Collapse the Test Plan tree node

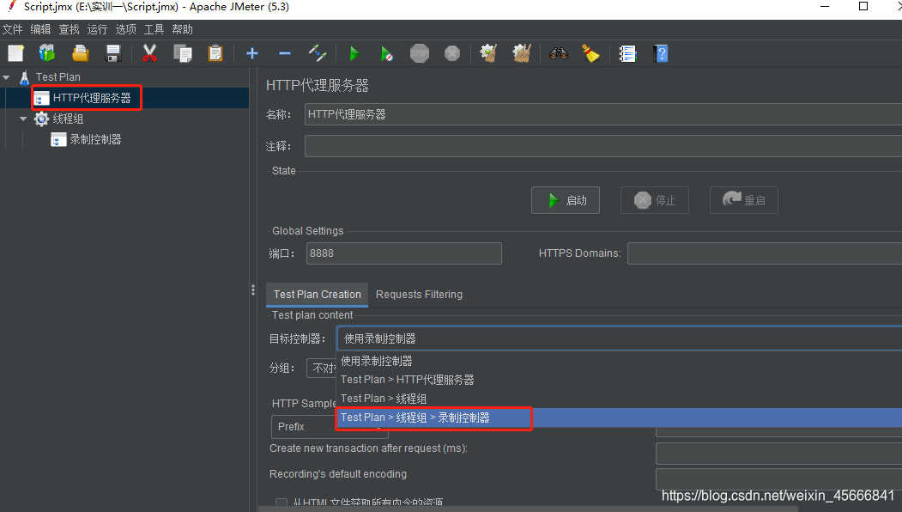tap(6, 76)
